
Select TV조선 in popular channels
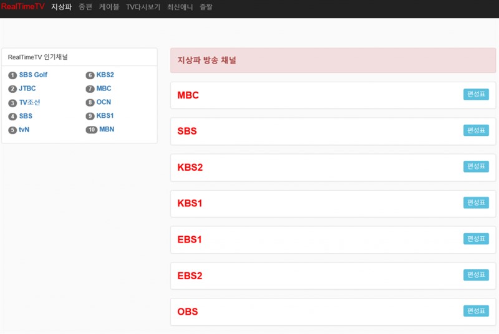[x=29, y=102]
